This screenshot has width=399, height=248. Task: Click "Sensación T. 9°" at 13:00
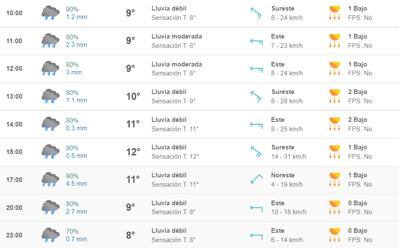[173, 101]
